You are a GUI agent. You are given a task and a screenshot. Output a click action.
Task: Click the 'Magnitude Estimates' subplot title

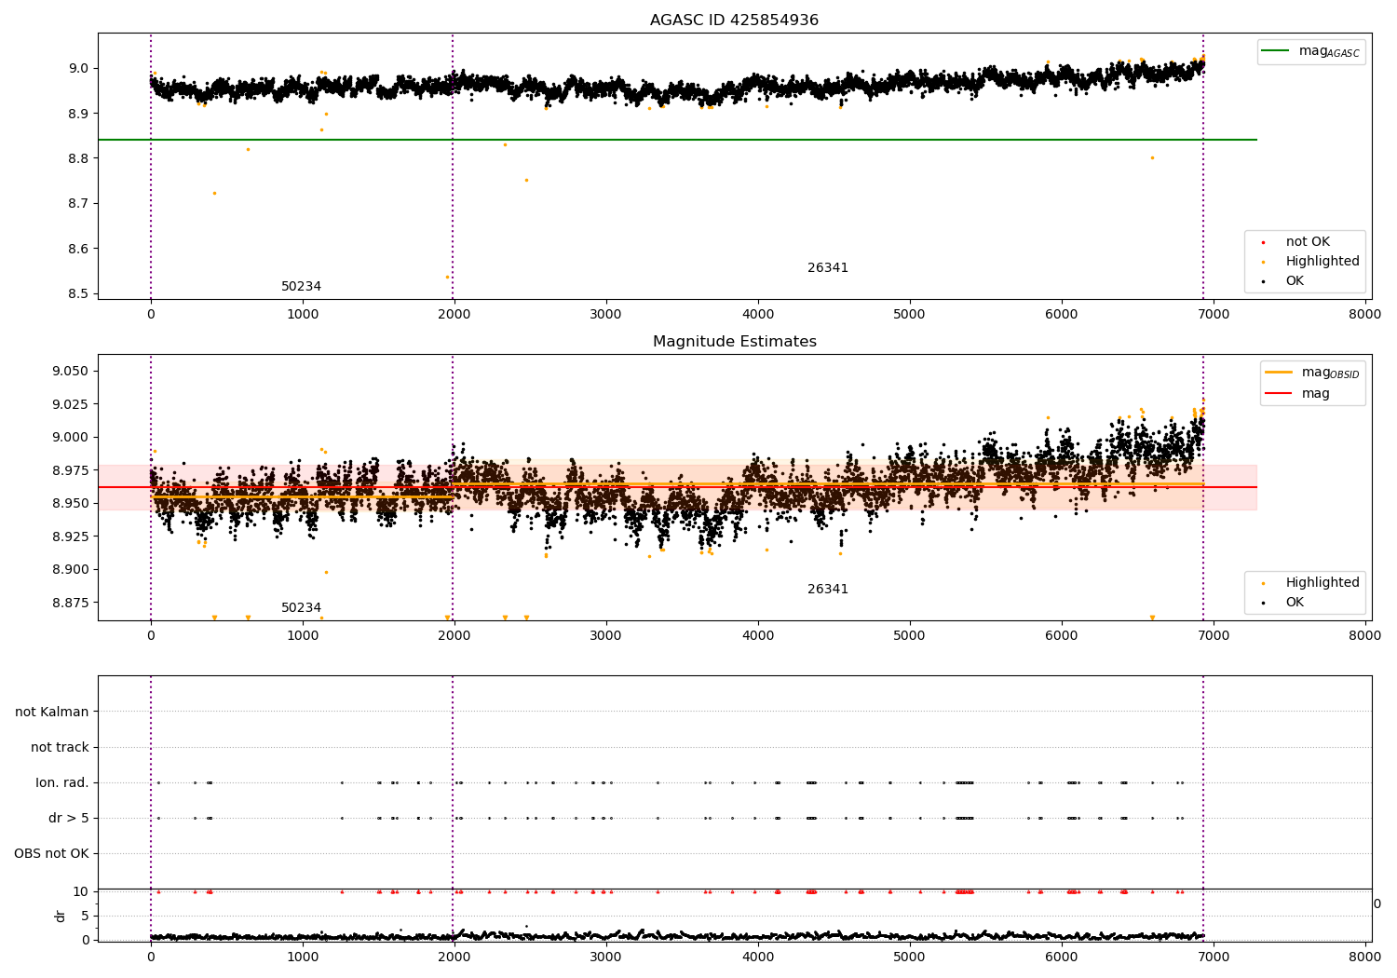[x=734, y=342]
